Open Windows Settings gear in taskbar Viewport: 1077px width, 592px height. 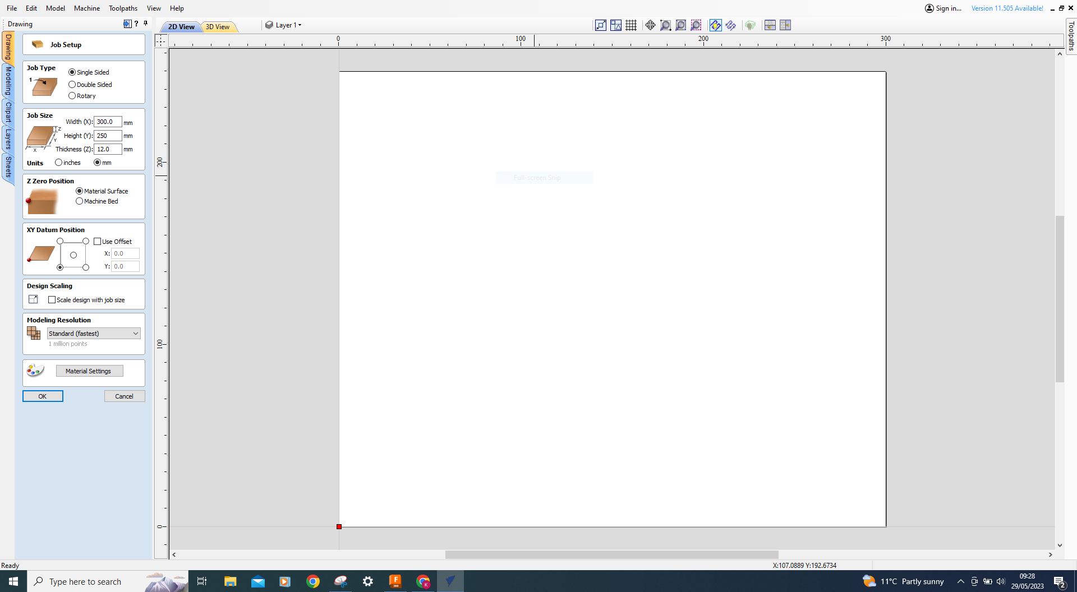(368, 581)
